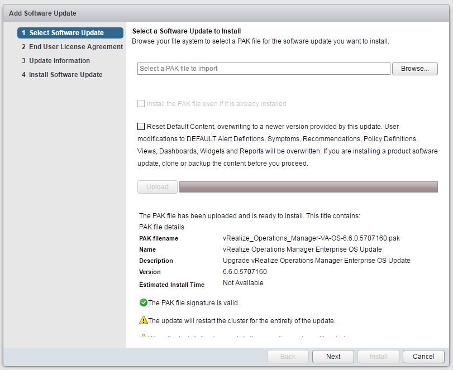This screenshot has width=453, height=370.
Task: Click the Back button
Action: coord(288,357)
